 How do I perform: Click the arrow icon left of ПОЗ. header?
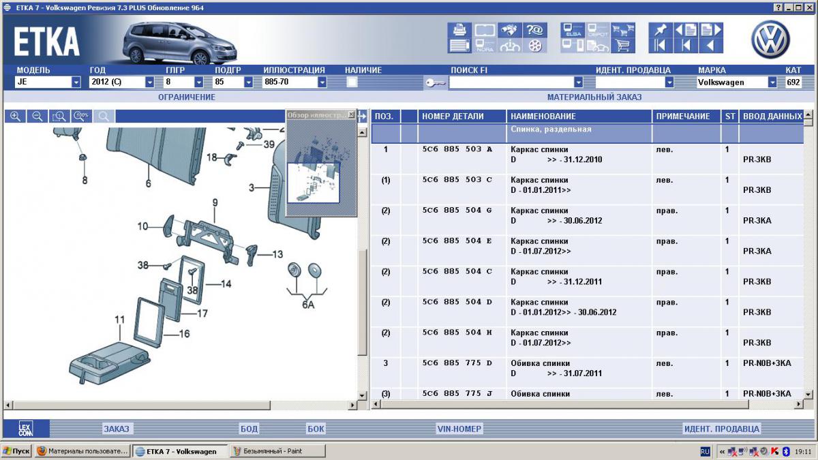click(363, 116)
